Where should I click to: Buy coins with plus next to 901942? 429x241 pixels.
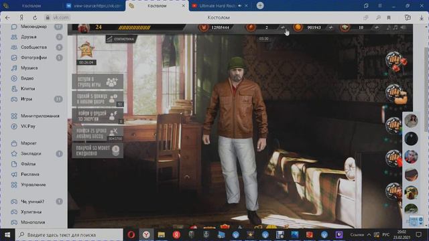point(330,27)
